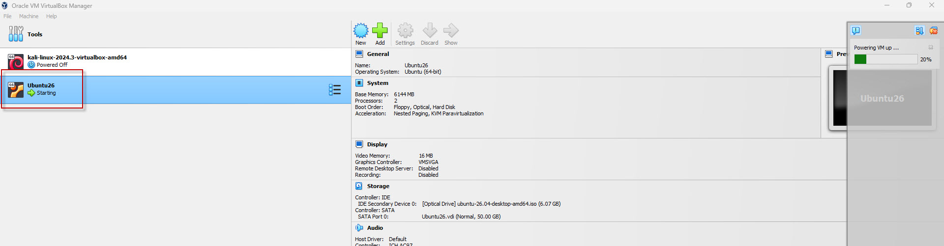Cancel the Powering VM up progress

click(931, 48)
